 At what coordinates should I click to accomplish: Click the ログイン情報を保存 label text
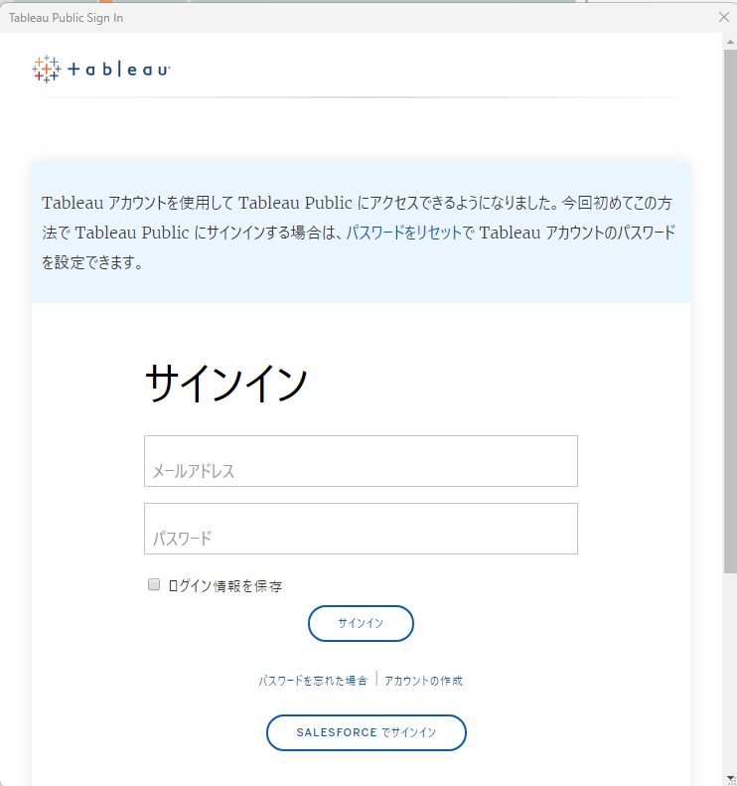coord(225,586)
